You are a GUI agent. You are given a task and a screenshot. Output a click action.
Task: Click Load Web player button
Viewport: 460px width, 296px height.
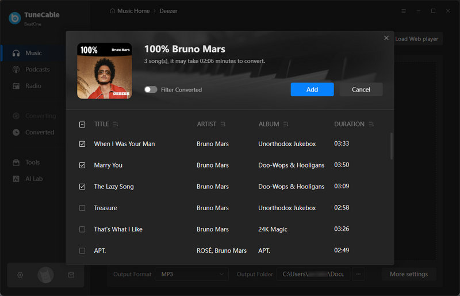coord(416,39)
